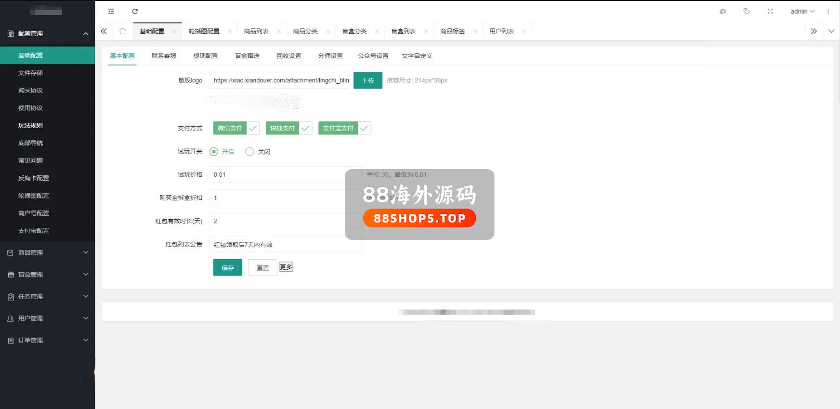Switch to the 提现配置 tab

click(206, 56)
